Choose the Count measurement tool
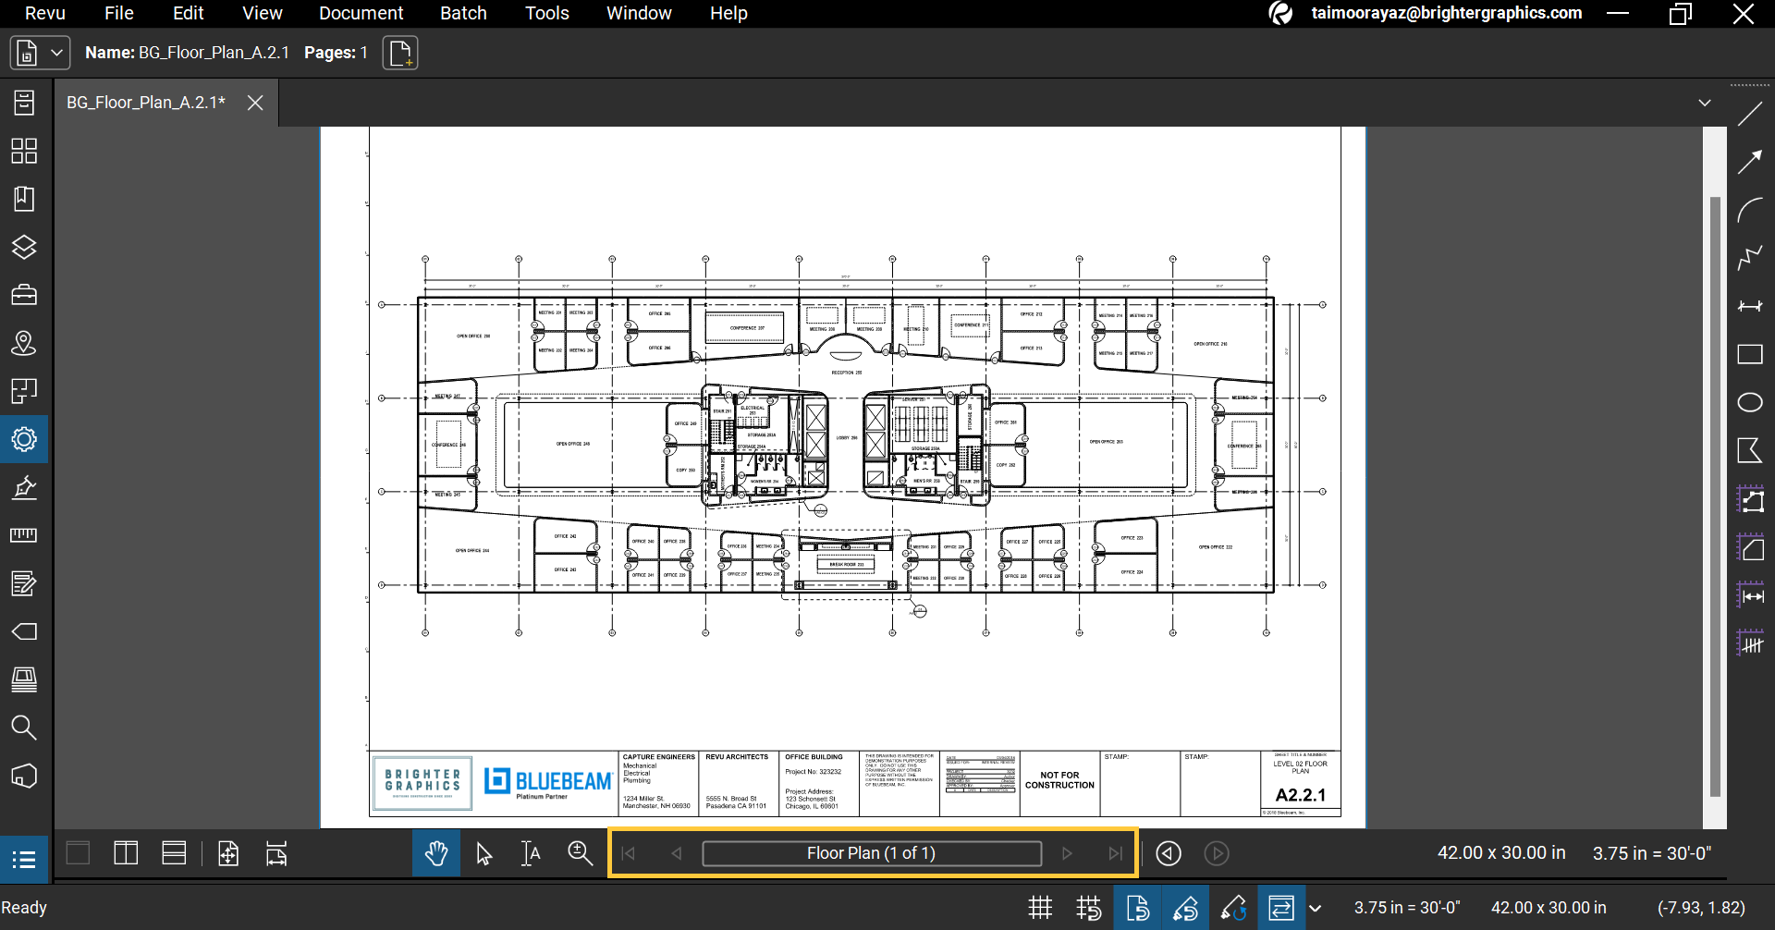The image size is (1775, 930). click(1749, 642)
